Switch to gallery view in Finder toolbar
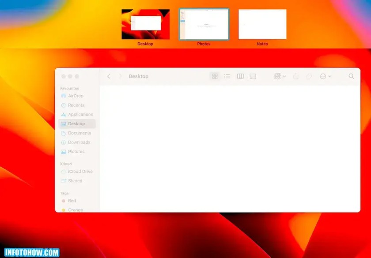This screenshot has height=258, width=371. (x=252, y=76)
